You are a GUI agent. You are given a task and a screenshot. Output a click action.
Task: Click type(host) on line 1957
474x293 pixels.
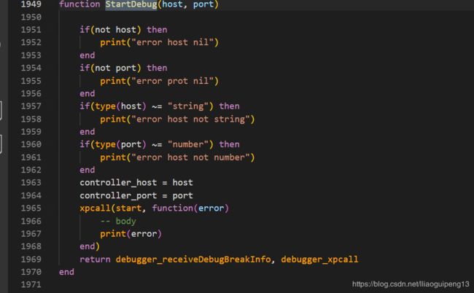pyautogui.click(x=120, y=106)
